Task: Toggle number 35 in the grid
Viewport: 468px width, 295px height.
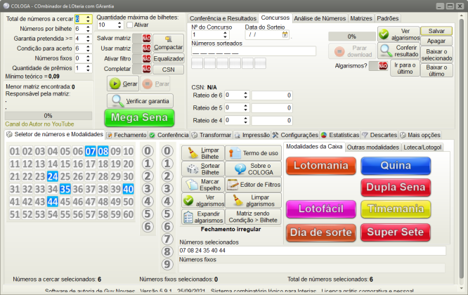Action: coord(65,189)
